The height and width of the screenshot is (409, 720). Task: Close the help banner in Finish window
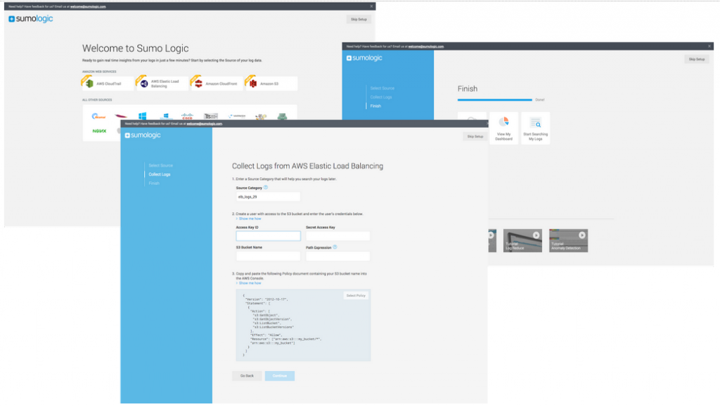(709, 46)
